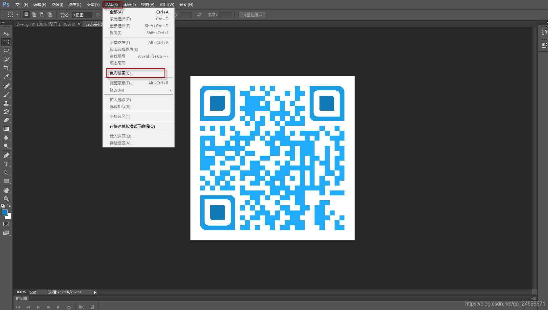Open 帮助(H) menu
Image resolution: width=548 pixels, height=310 pixels.
[x=186, y=5]
